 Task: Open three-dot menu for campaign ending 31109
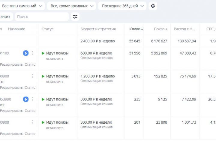coord(32,53)
